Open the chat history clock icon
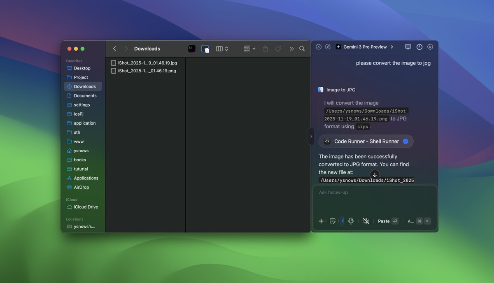 coord(419,47)
